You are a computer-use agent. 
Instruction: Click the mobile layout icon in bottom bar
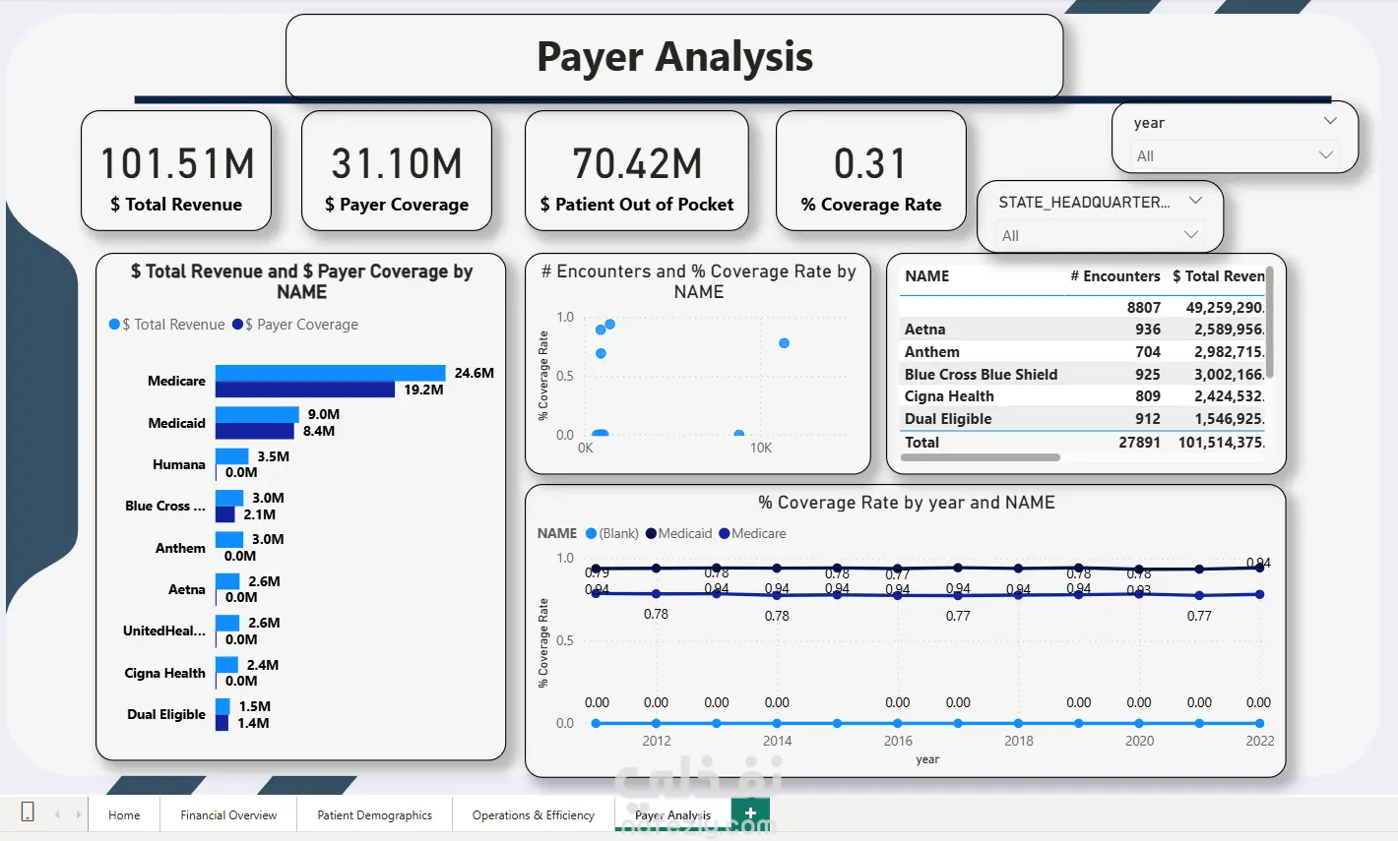28,812
